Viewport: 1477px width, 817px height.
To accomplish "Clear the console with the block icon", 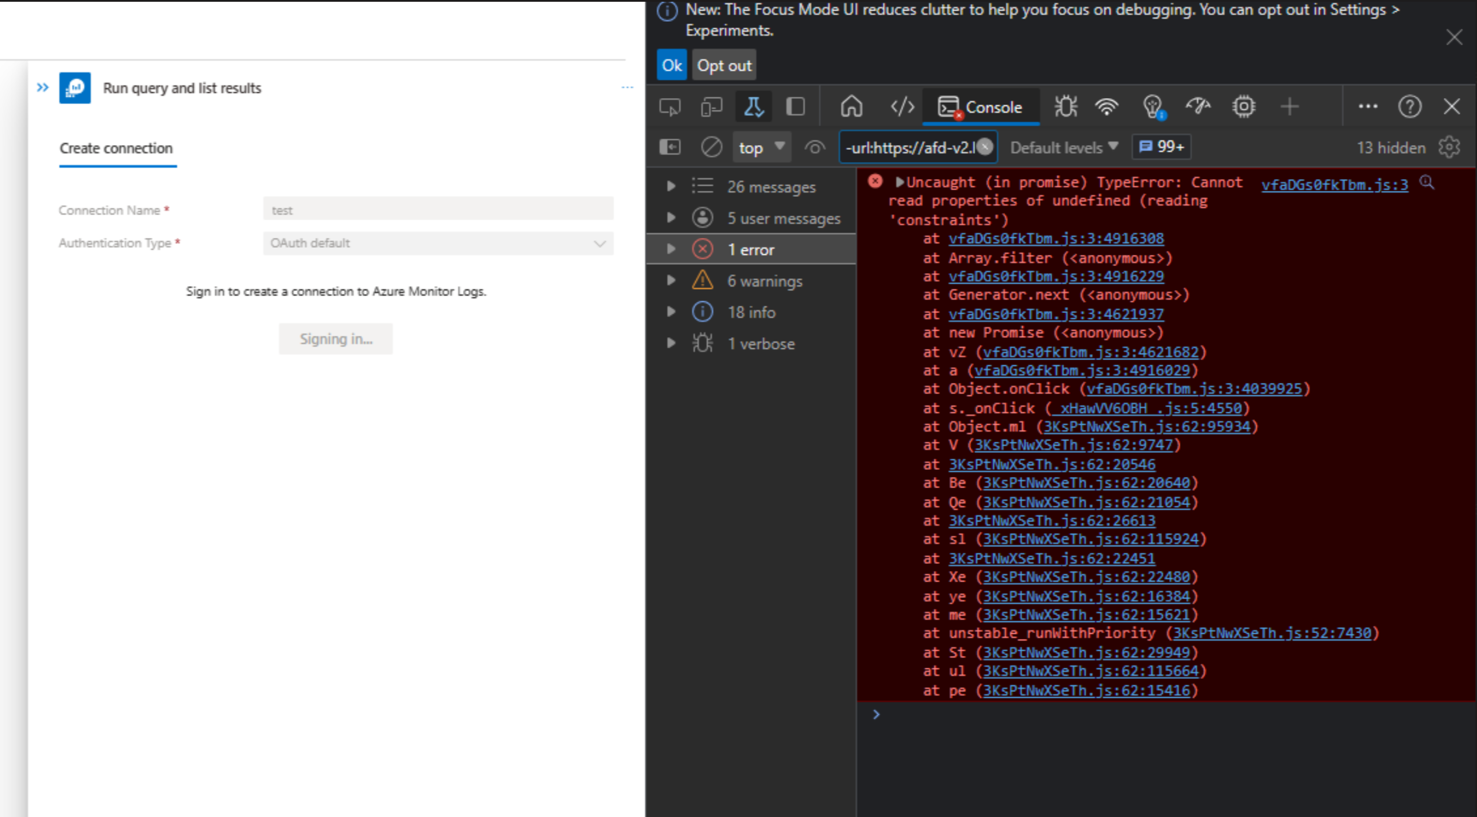I will point(711,147).
